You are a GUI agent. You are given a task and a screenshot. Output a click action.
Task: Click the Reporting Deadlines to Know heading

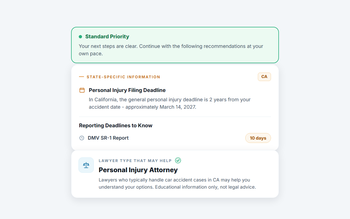coord(116,125)
